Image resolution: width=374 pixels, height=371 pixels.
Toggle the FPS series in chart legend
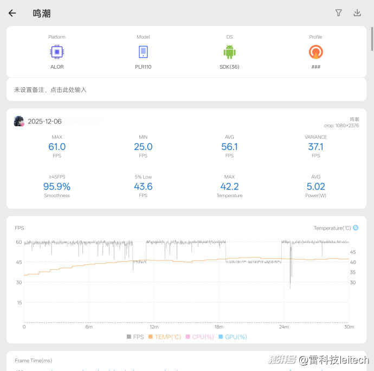pos(136,337)
